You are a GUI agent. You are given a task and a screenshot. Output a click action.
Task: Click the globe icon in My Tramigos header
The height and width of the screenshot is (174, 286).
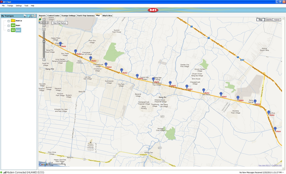32,16
